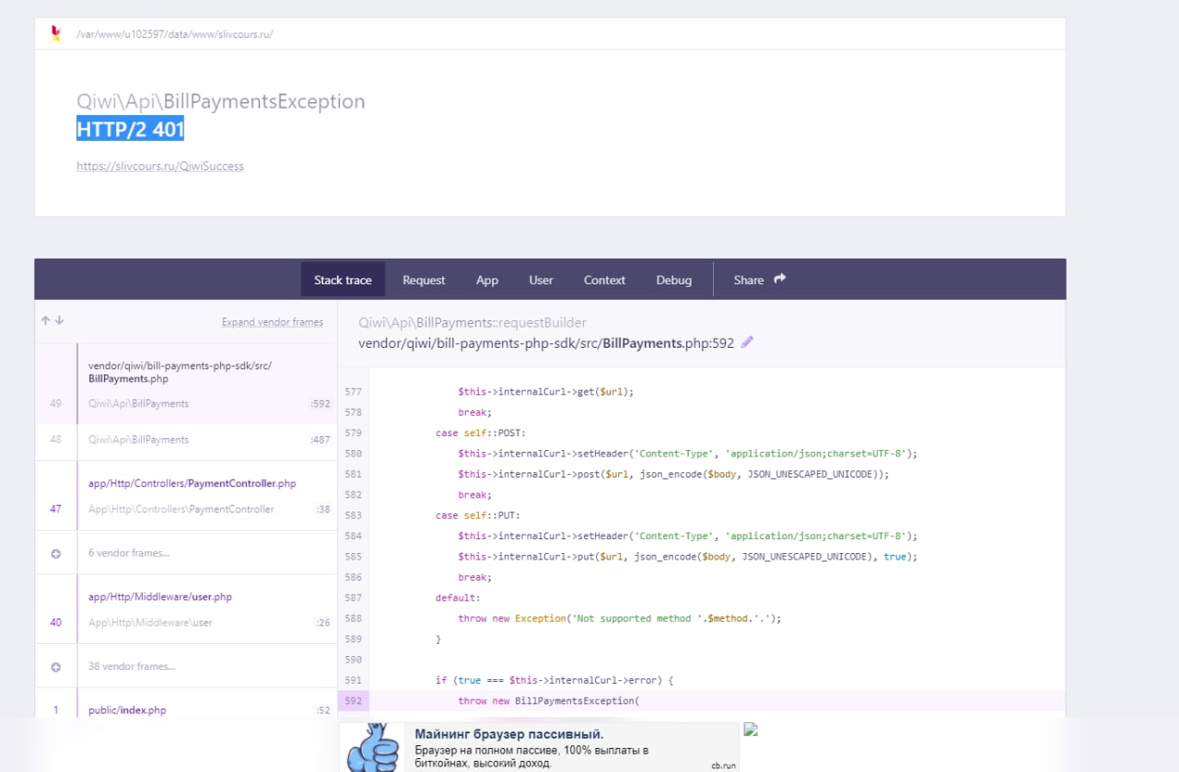Click the 38 vendor frames... label
The width and height of the screenshot is (1179, 772).
click(132, 666)
